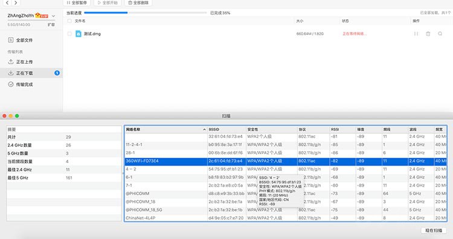Image resolution: width=453 pixels, height=239 pixels.
Task: Click the 5 GHz 数量 summary row
Action: coord(64,153)
